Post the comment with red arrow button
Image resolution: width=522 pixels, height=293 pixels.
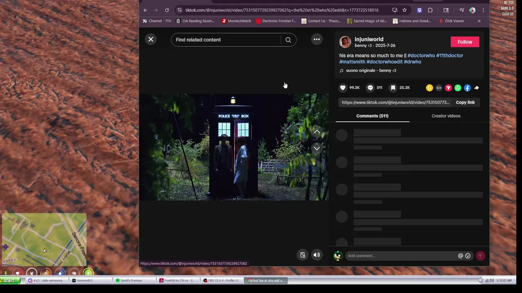(480, 256)
